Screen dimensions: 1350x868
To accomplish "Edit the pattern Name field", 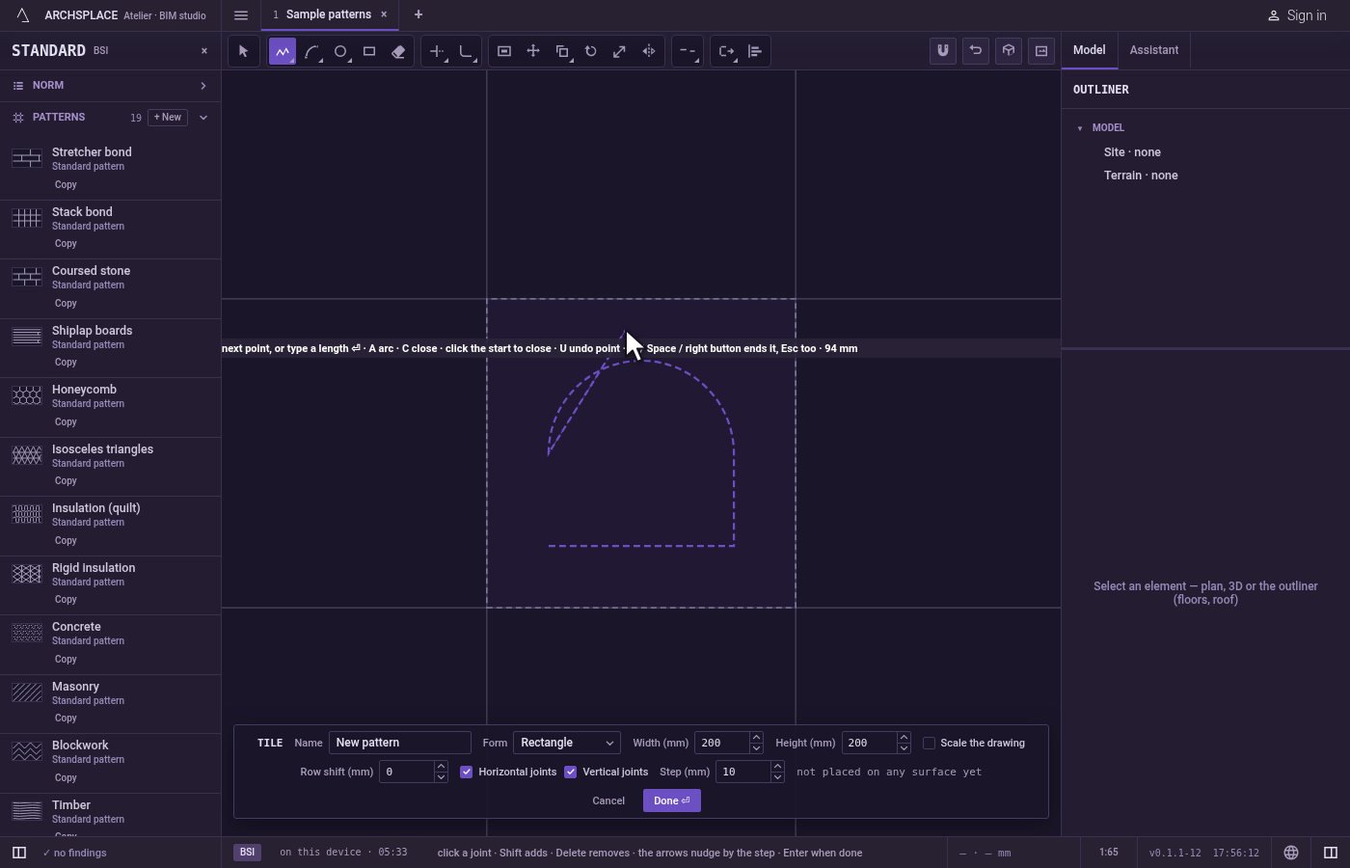I will point(400,743).
